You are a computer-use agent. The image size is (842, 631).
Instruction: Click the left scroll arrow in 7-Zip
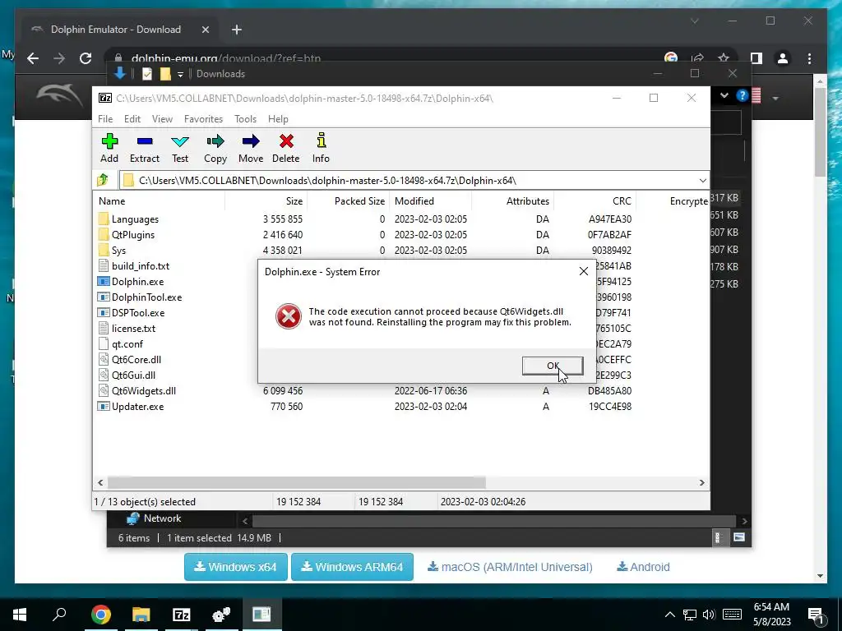(x=100, y=482)
